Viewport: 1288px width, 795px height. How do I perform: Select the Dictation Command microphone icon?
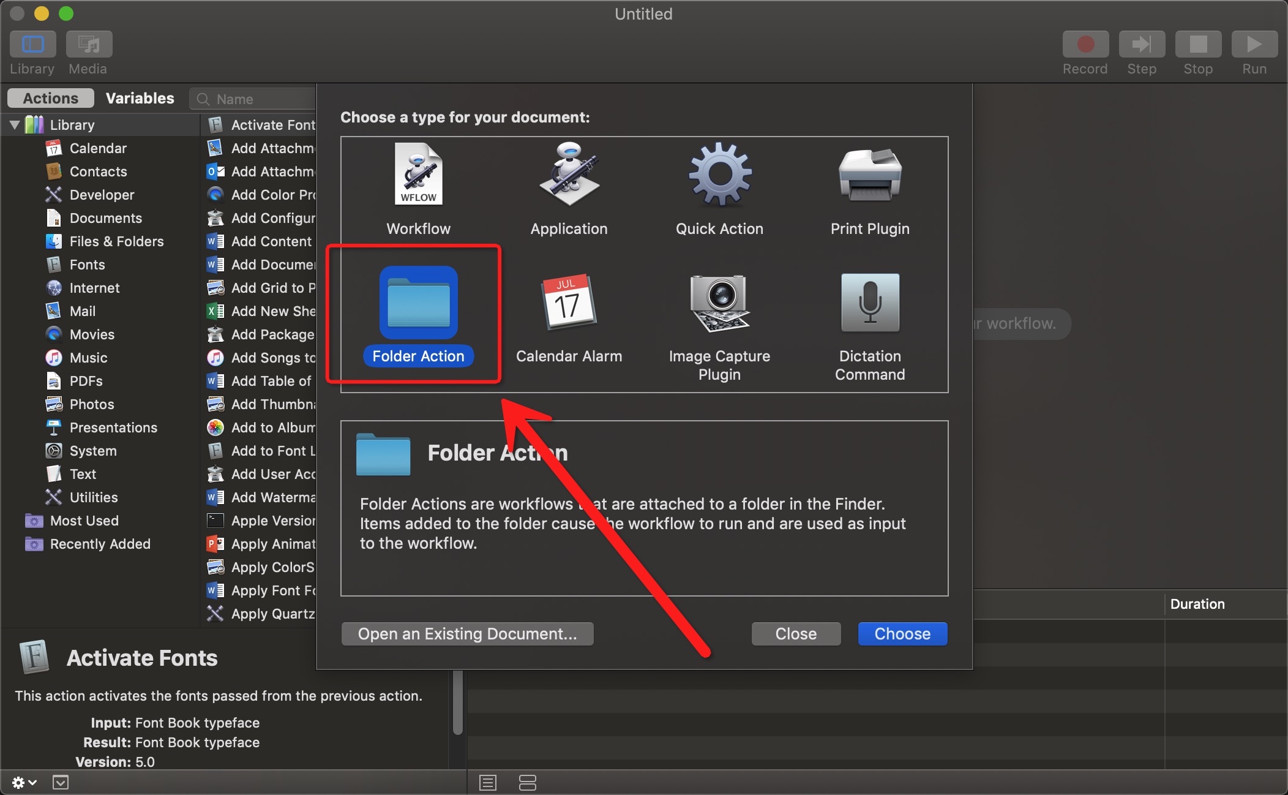(x=869, y=303)
